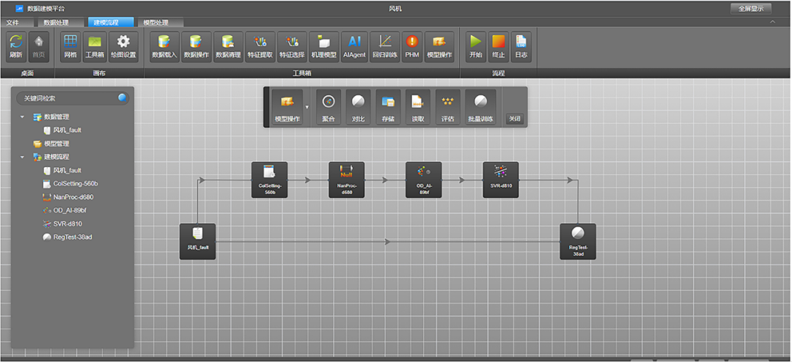Select the 特征提取 feature extraction tool
This screenshot has height=362, width=792.
pos(260,47)
